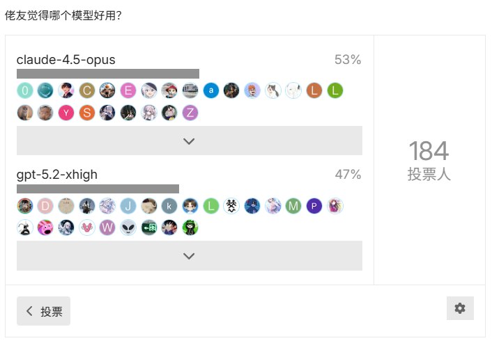Image resolution: width=492 pixels, height=343 pixels.
Task: Click the teal "0" voter avatar
Action: pos(25,90)
